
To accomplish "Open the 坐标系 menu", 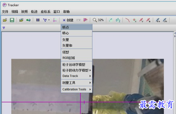I will click(x=45, y=12).
